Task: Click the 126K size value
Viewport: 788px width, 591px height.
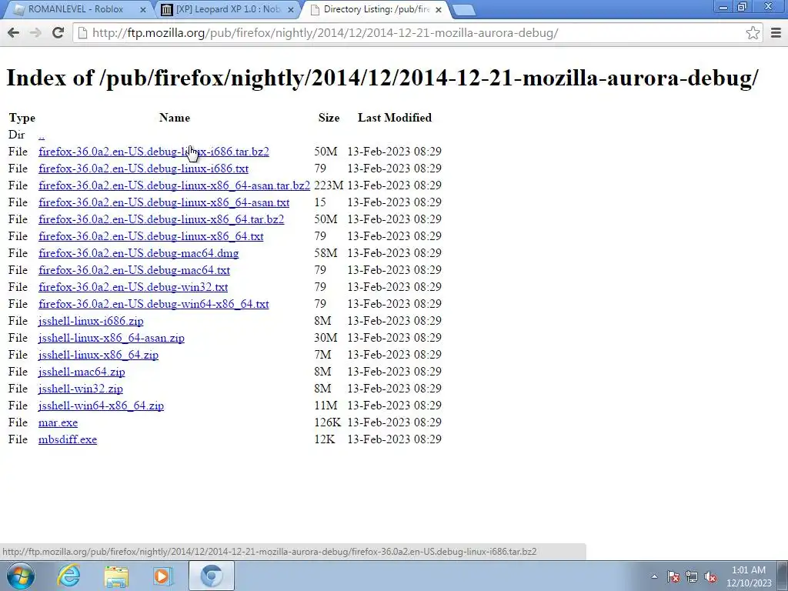Action: tap(328, 422)
